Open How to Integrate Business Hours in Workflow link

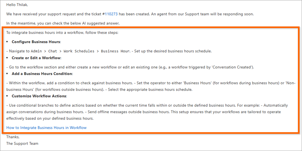pyautogui.click(x=46, y=128)
